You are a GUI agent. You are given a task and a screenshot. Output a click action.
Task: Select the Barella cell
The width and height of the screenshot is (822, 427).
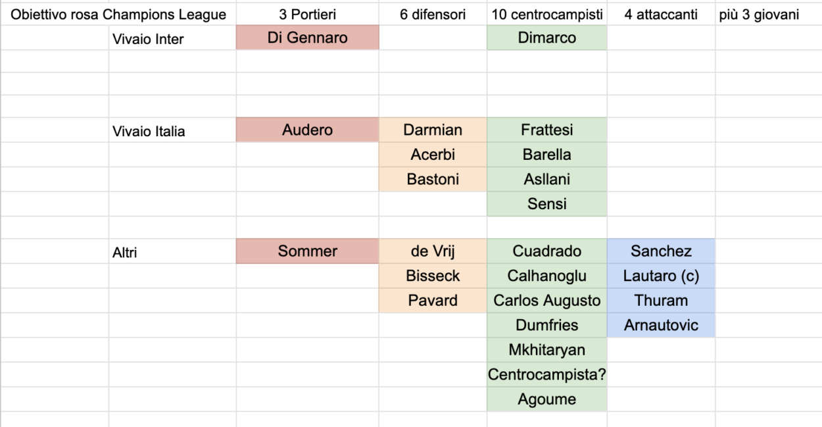tap(546, 155)
